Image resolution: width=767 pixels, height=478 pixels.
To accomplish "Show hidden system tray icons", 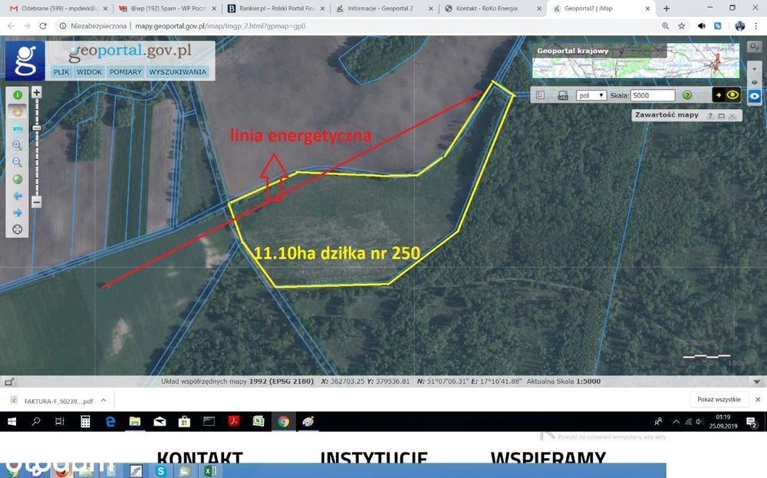I will click(676, 422).
